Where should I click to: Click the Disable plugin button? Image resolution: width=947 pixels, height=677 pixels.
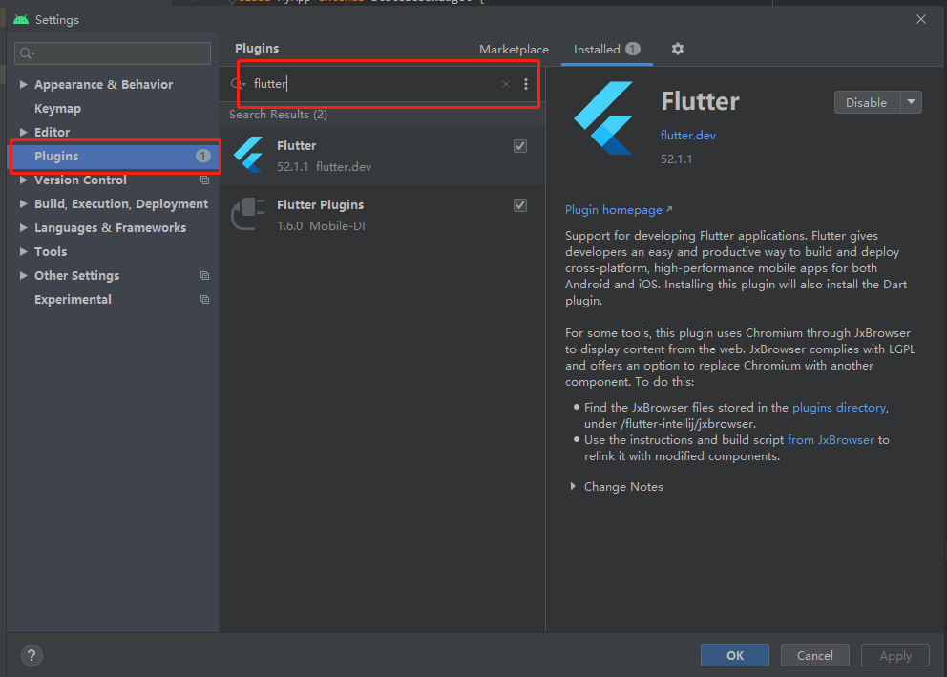(867, 102)
